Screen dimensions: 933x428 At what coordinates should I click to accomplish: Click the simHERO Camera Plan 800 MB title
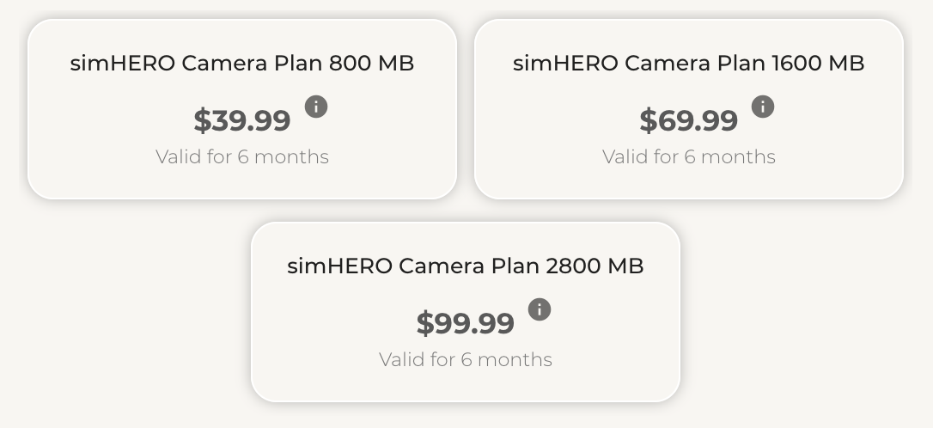pos(241,63)
